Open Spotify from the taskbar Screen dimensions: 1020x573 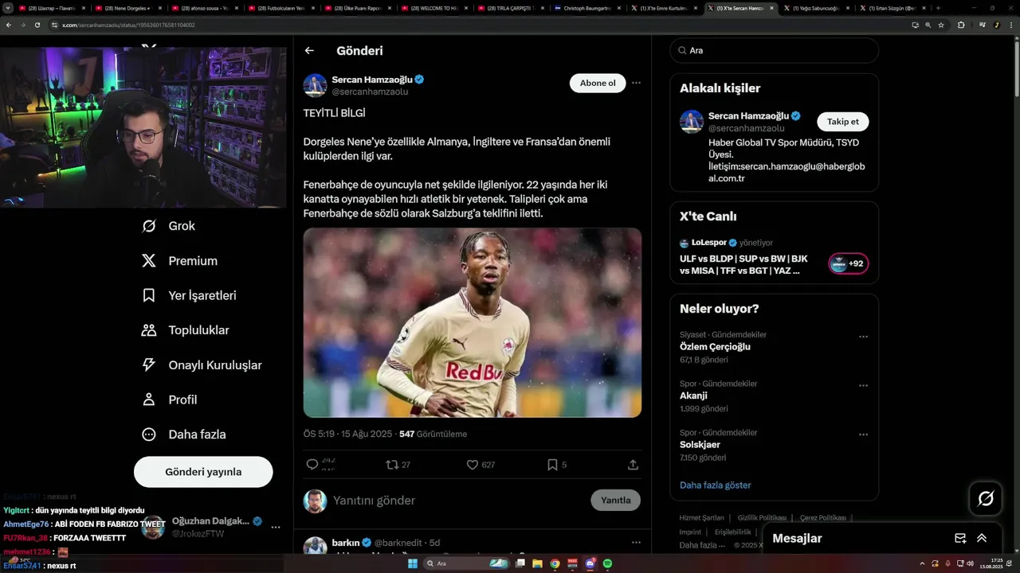(x=607, y=563)
